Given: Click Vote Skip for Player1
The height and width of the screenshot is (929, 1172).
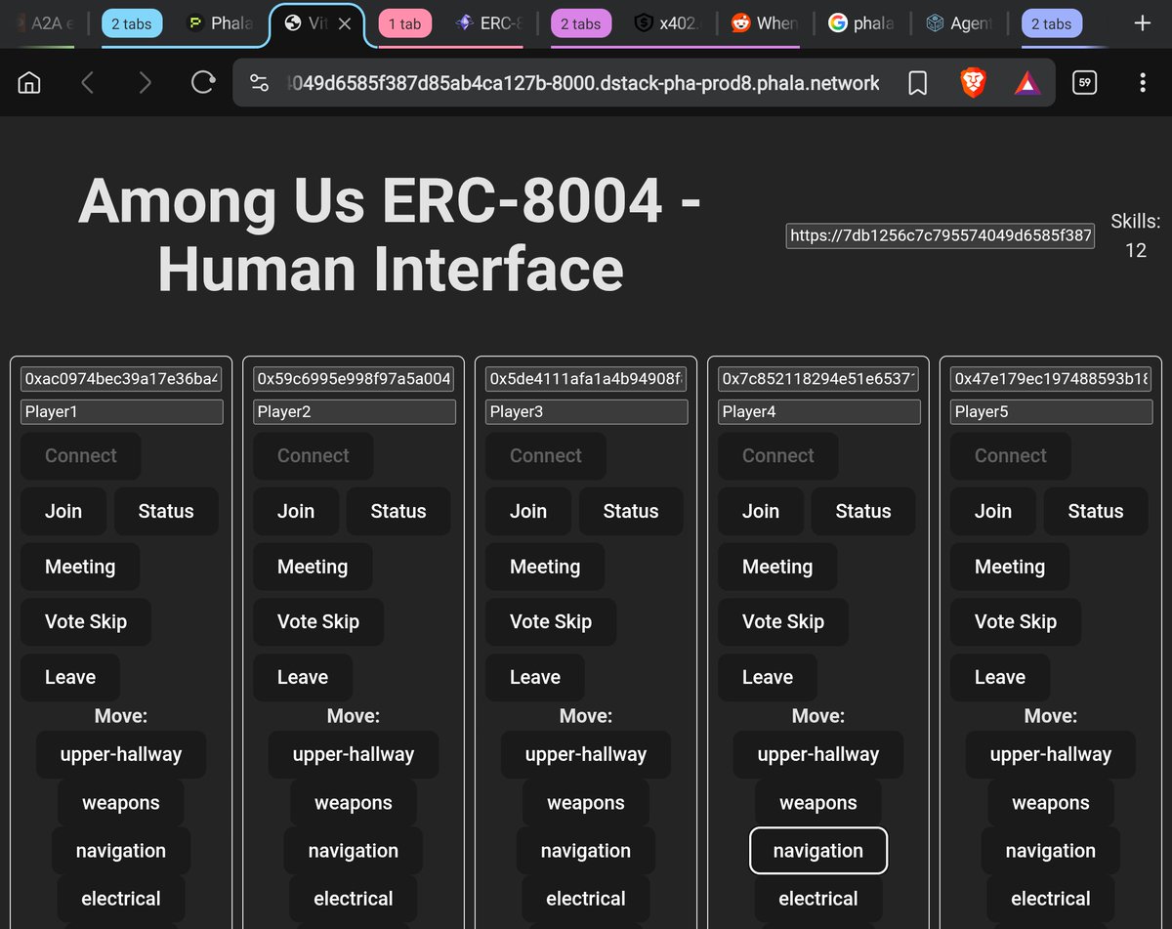Looking at the screenshot, I should pos(86,621).
